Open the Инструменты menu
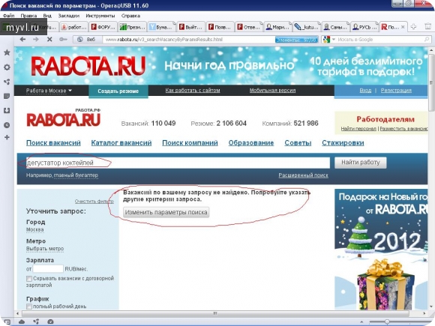Image resolution: width=435 pixels, height=326 pixels. point(100,16)
